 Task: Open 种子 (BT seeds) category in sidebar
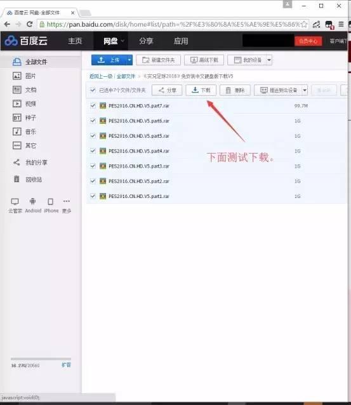(x=24, y=118)
